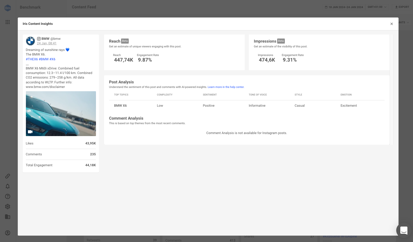Screen dimensions: 413x242
Task: Select the Reach engagement rate 9.87%
Action: point(145,60)
